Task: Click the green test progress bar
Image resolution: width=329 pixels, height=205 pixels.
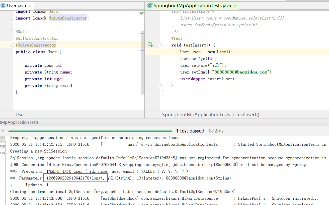Action: click(x=90, y=131)
